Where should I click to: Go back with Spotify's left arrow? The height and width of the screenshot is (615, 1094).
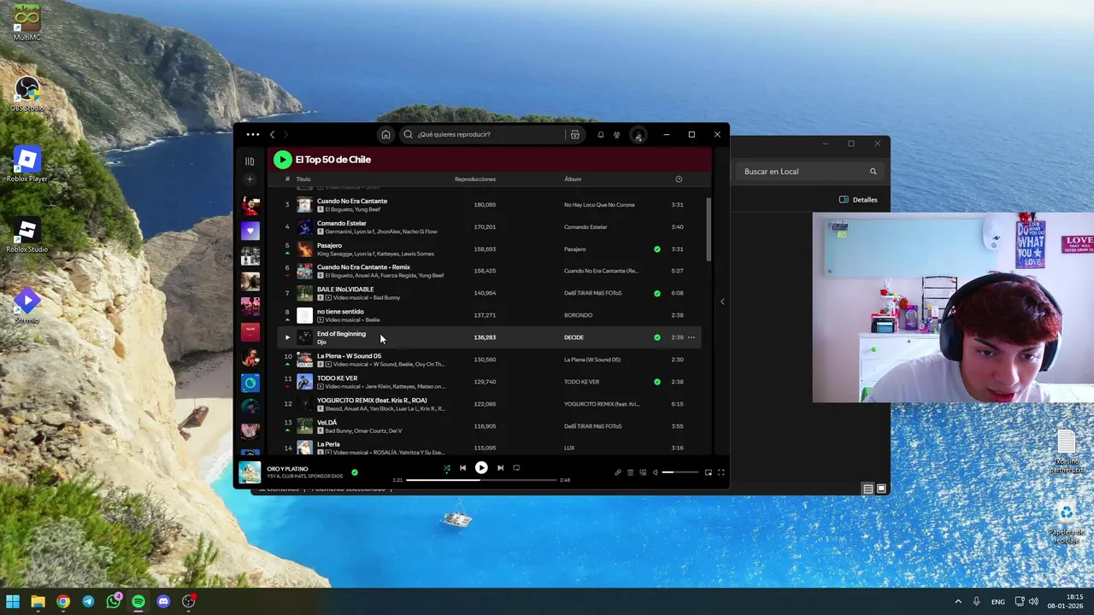pos(273,134)
